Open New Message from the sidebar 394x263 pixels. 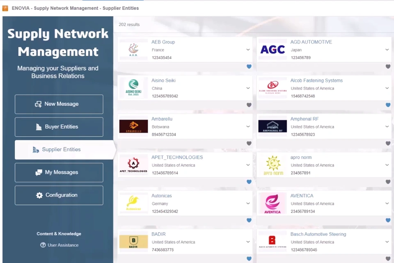[x=59, y=104]
